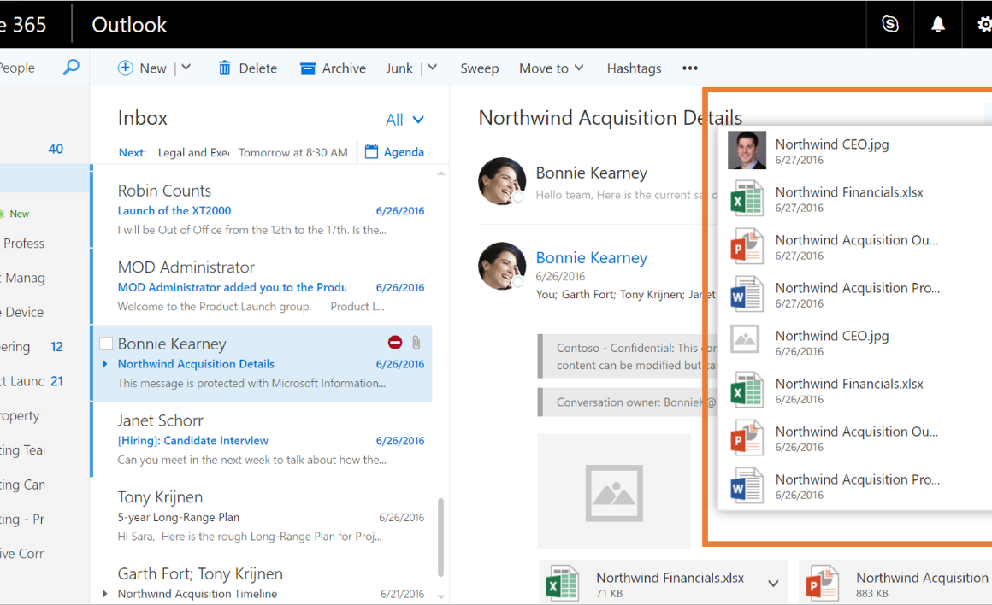Open PowerPoint Northwind Acquisition Ou... dated 6/26/2016
This screenshot has height=605, width=992.
pyautogui.click(x=854, y=438)
